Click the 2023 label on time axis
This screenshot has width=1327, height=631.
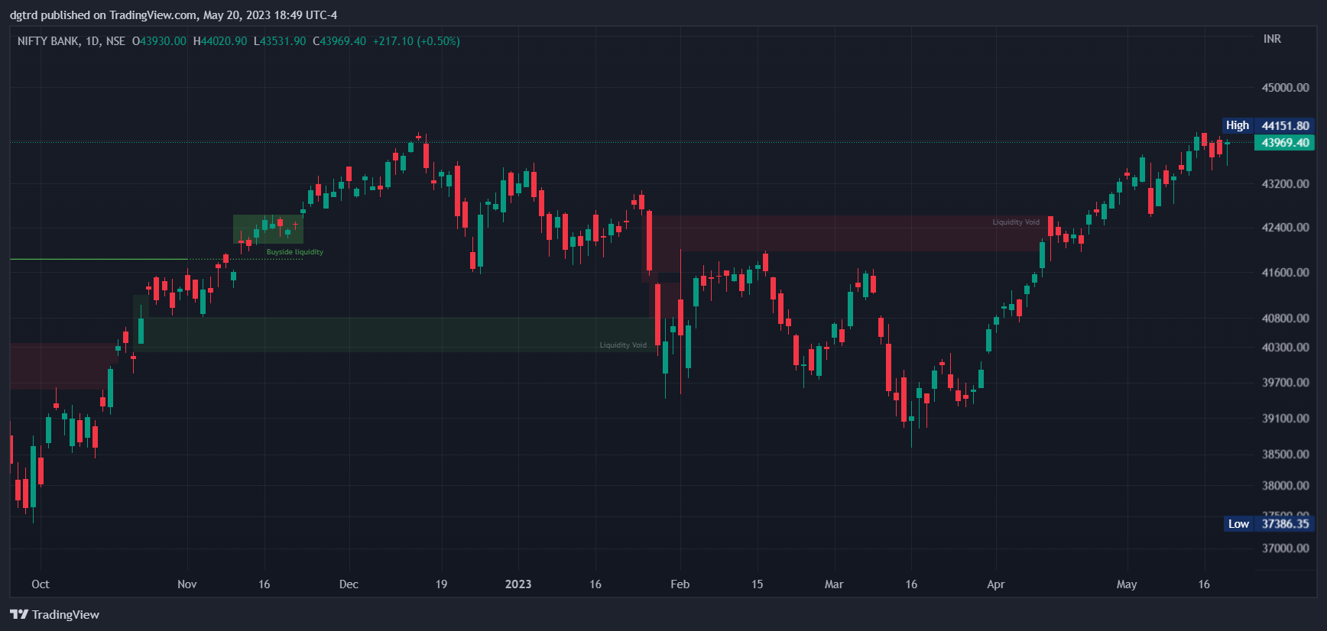coord(518,584)
